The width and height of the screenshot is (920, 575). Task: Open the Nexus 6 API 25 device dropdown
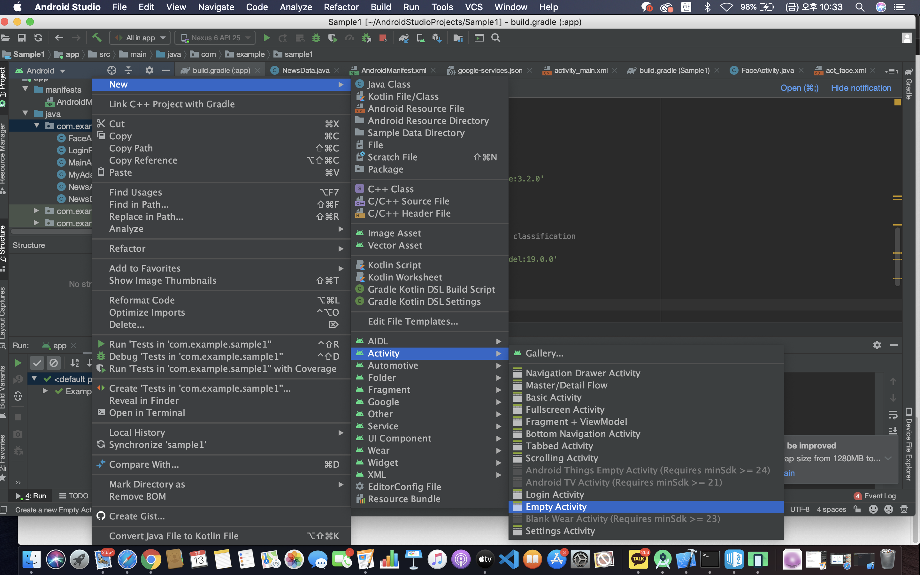tap(215, 38)
